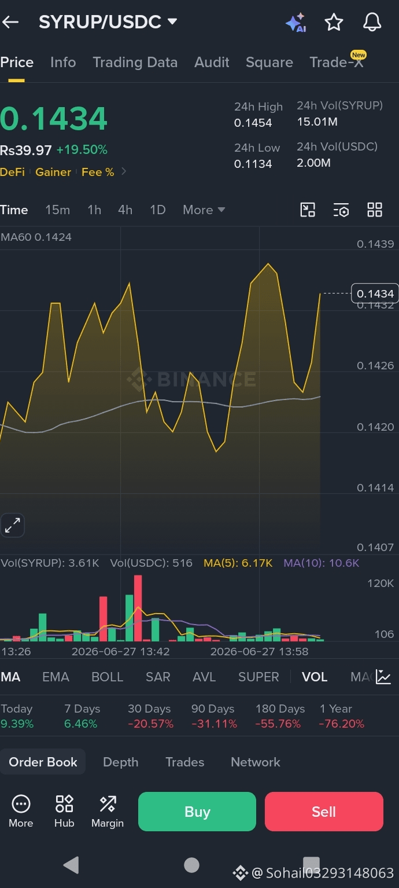Tap the tallest red volume bar
This screenshot has width=399, height=888.
tap(138, 608)
